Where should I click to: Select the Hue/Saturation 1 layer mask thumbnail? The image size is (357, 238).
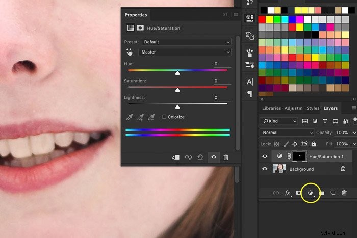click(299, 156)
